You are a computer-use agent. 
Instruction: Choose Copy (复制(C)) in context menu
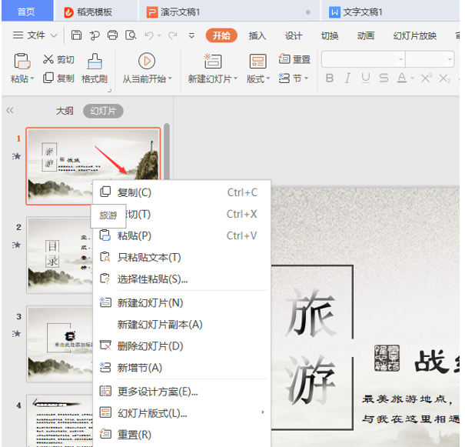tap(181, 192)
